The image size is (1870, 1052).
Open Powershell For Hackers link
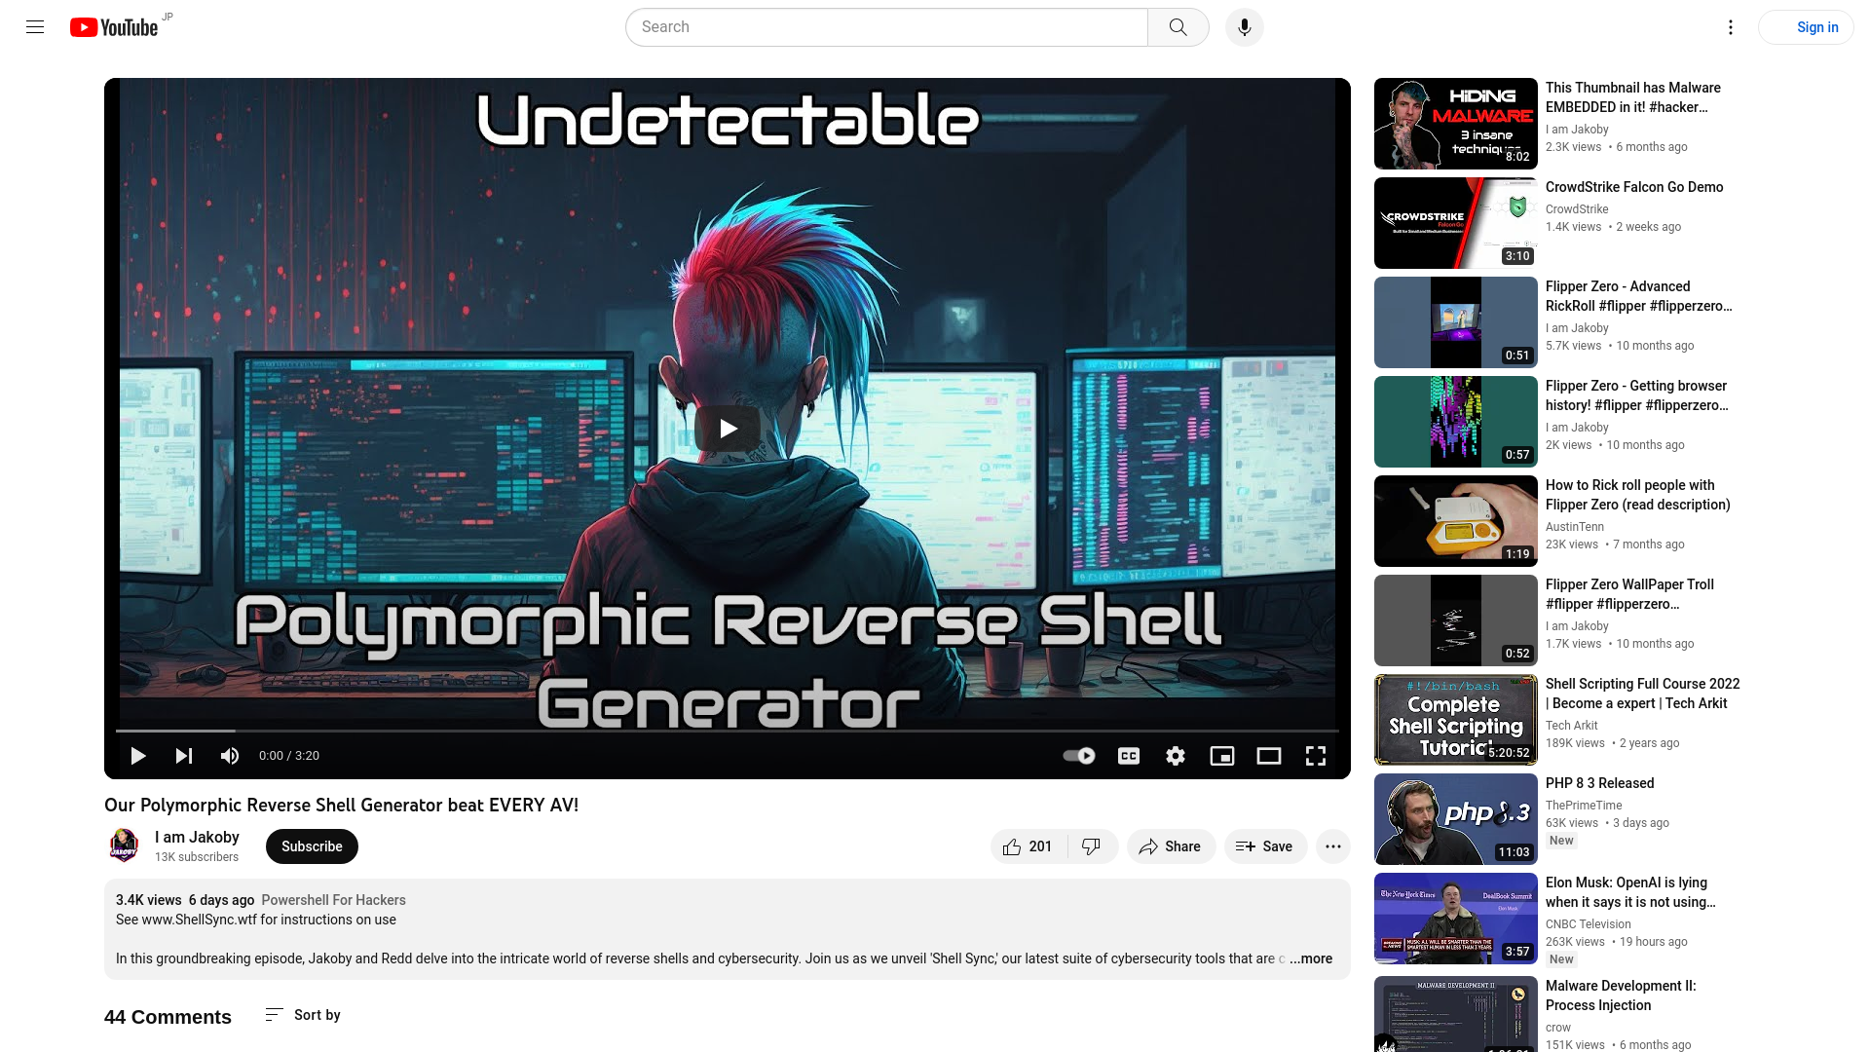333,900
